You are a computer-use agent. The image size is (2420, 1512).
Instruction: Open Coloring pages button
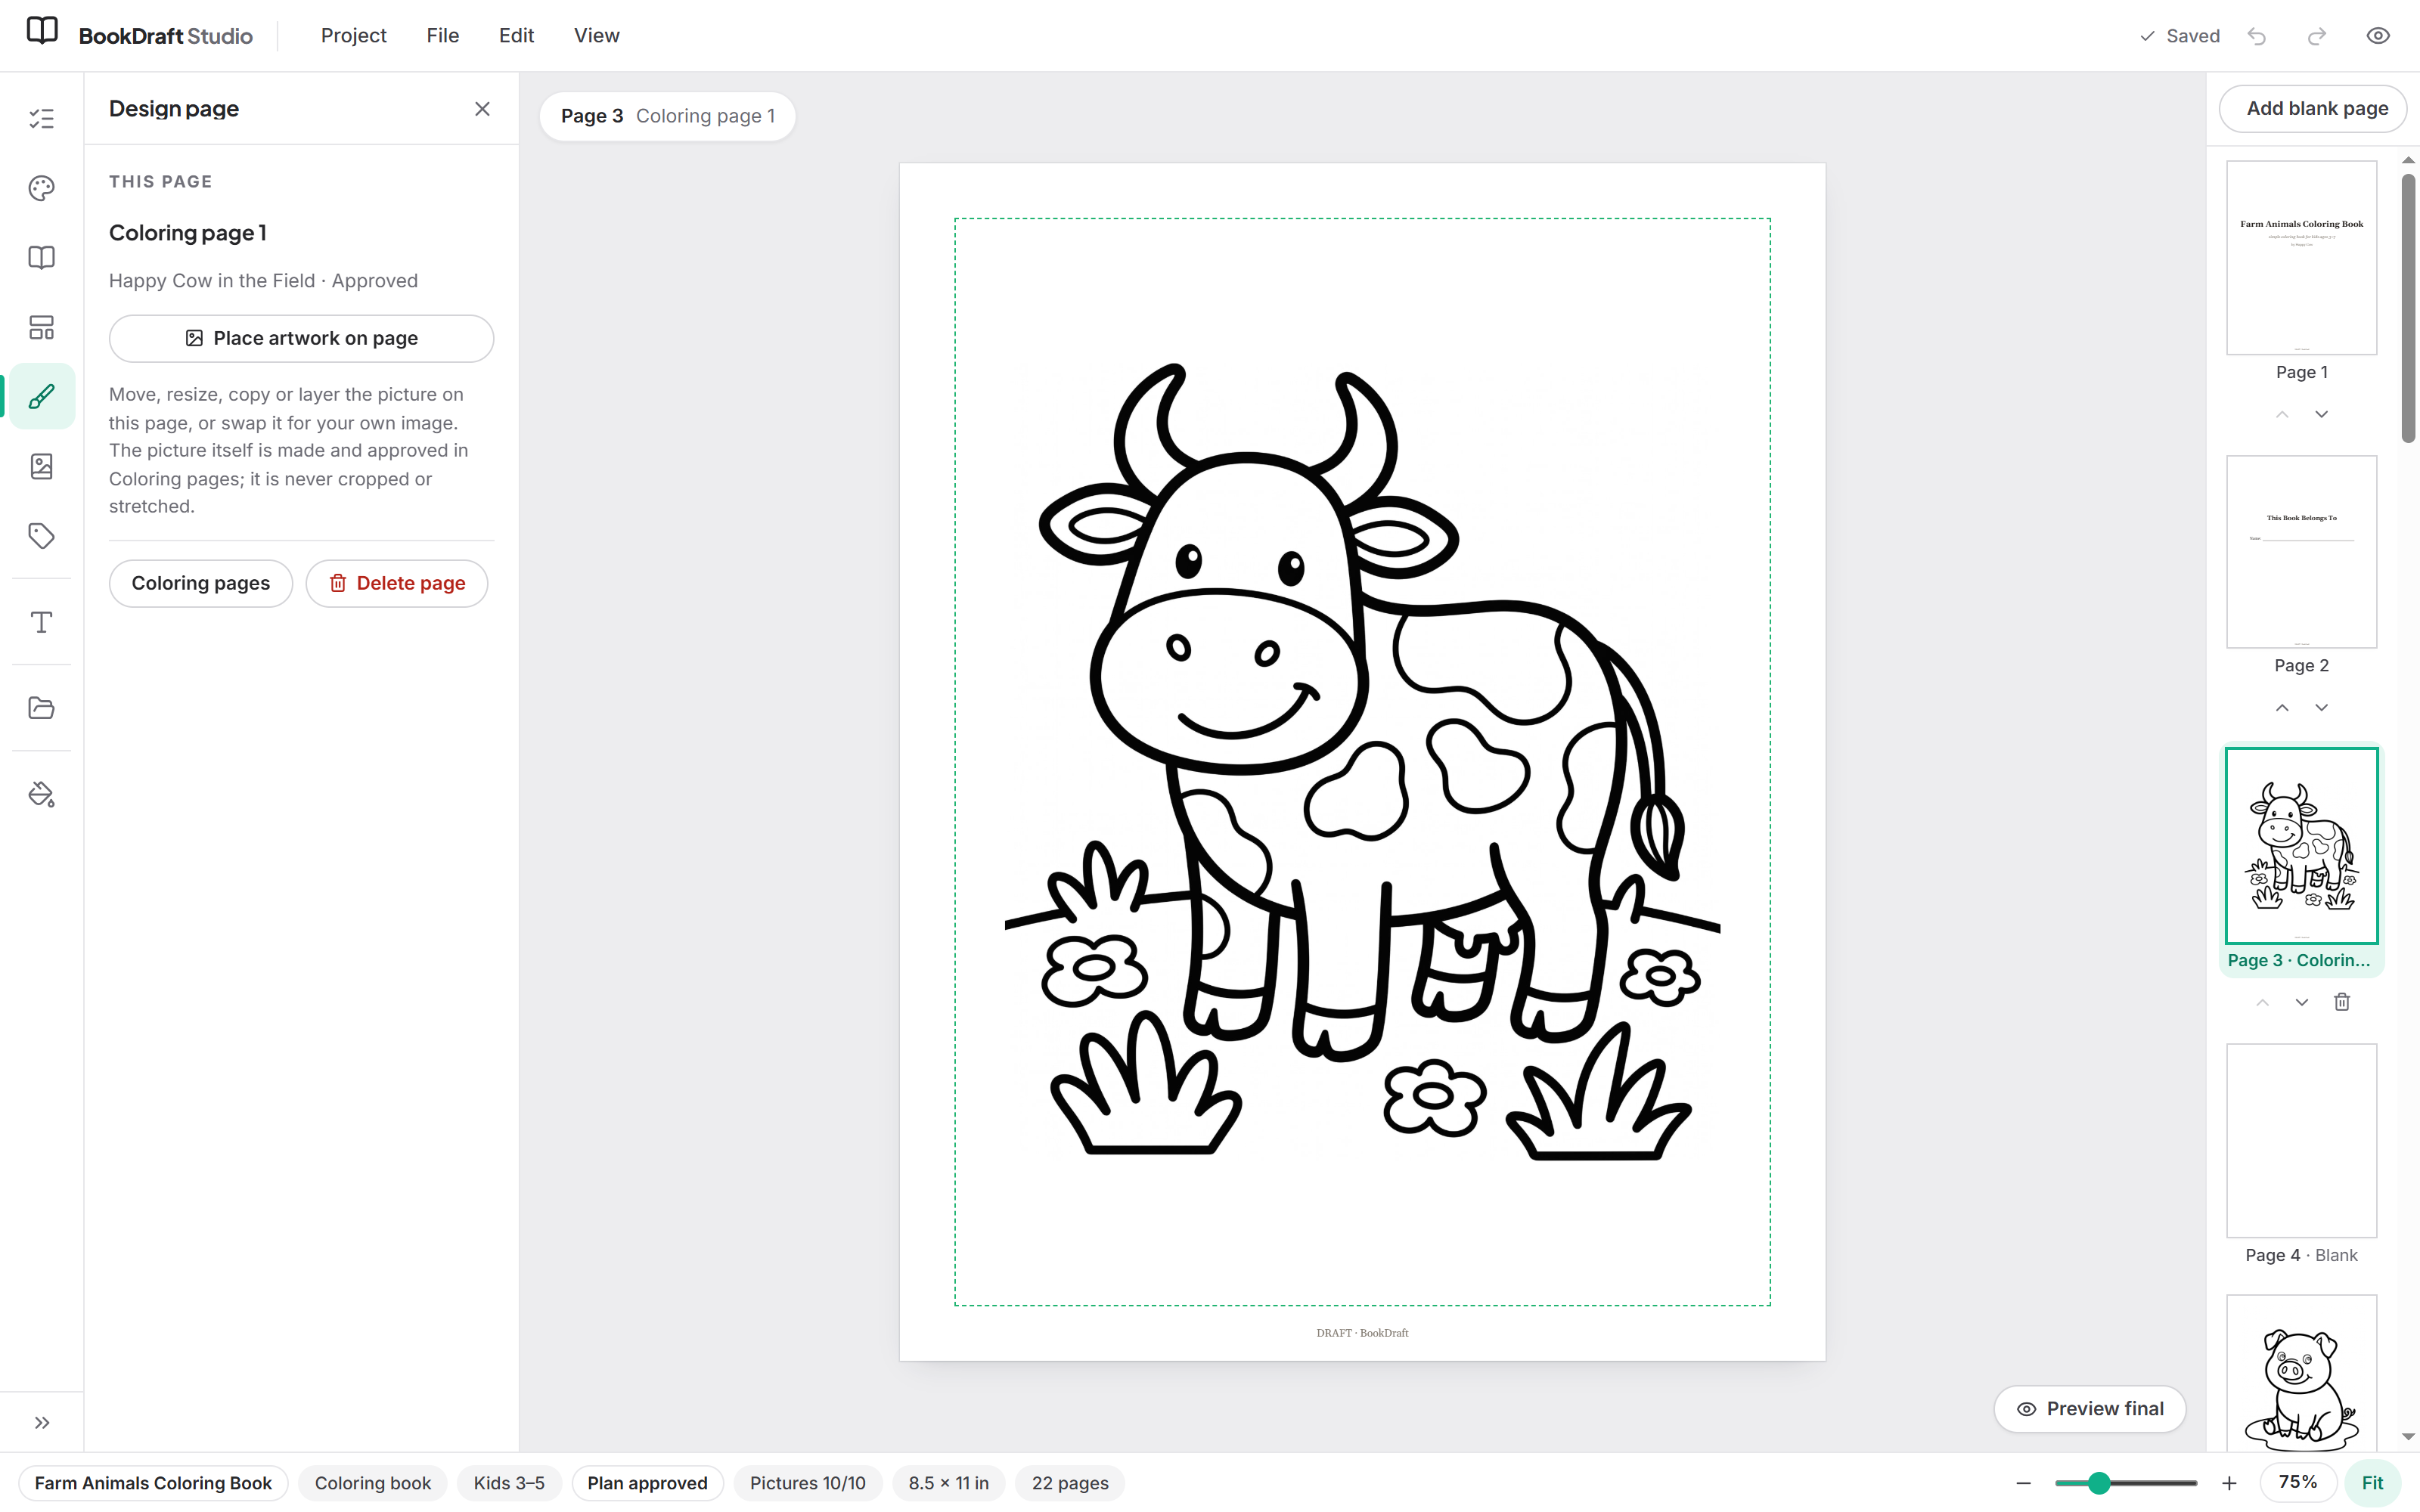click(200, 583)
